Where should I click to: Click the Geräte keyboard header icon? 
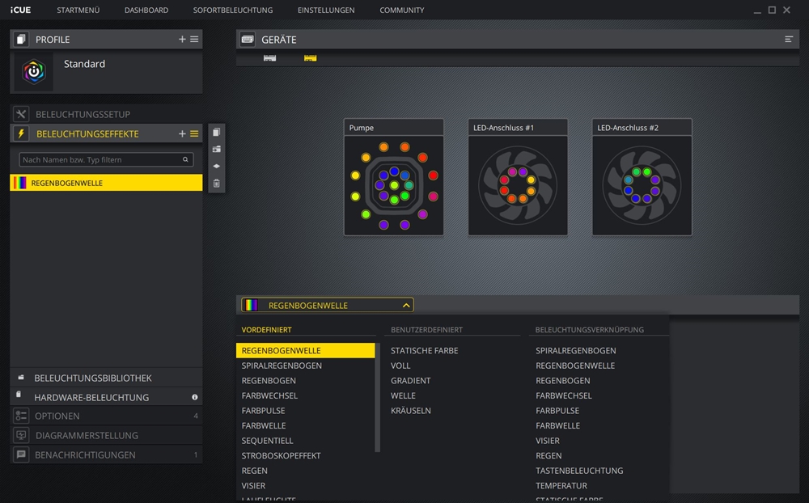click(x=248, y=39)
